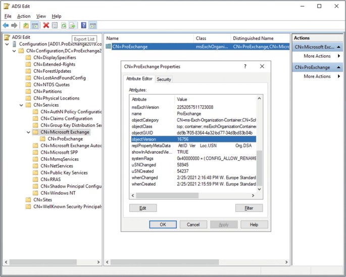
Task: Select the CN=ProExchange tree item
Action: (65, 139)
